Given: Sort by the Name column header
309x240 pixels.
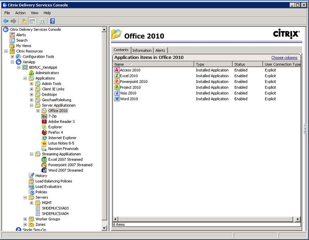Looking at the screenshot, I should pos(153,64).
